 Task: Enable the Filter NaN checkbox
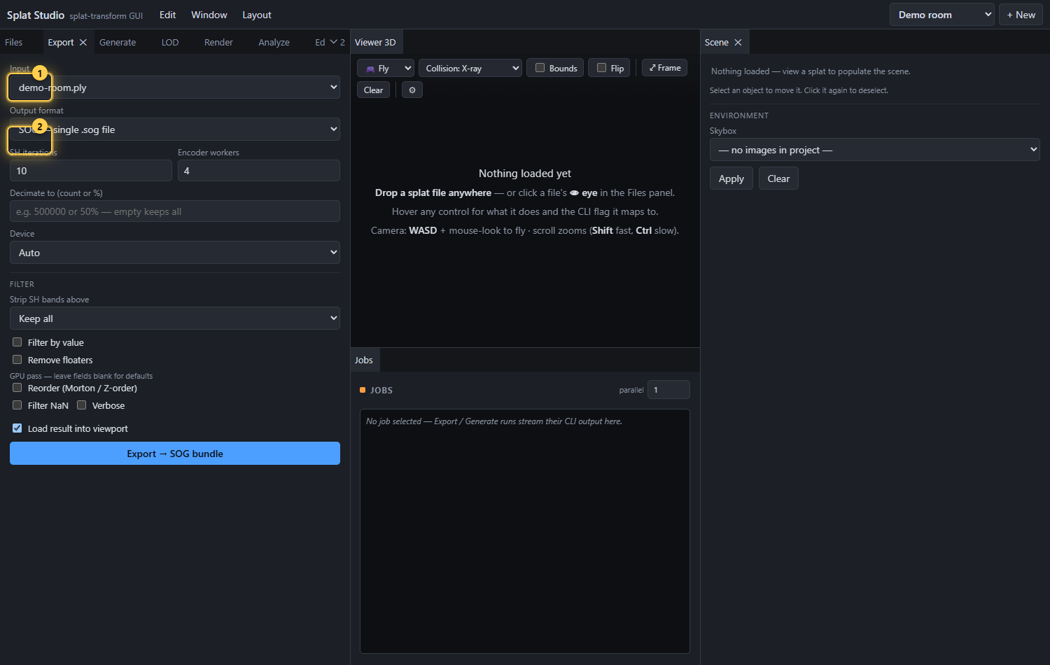[x=17, y=405]
